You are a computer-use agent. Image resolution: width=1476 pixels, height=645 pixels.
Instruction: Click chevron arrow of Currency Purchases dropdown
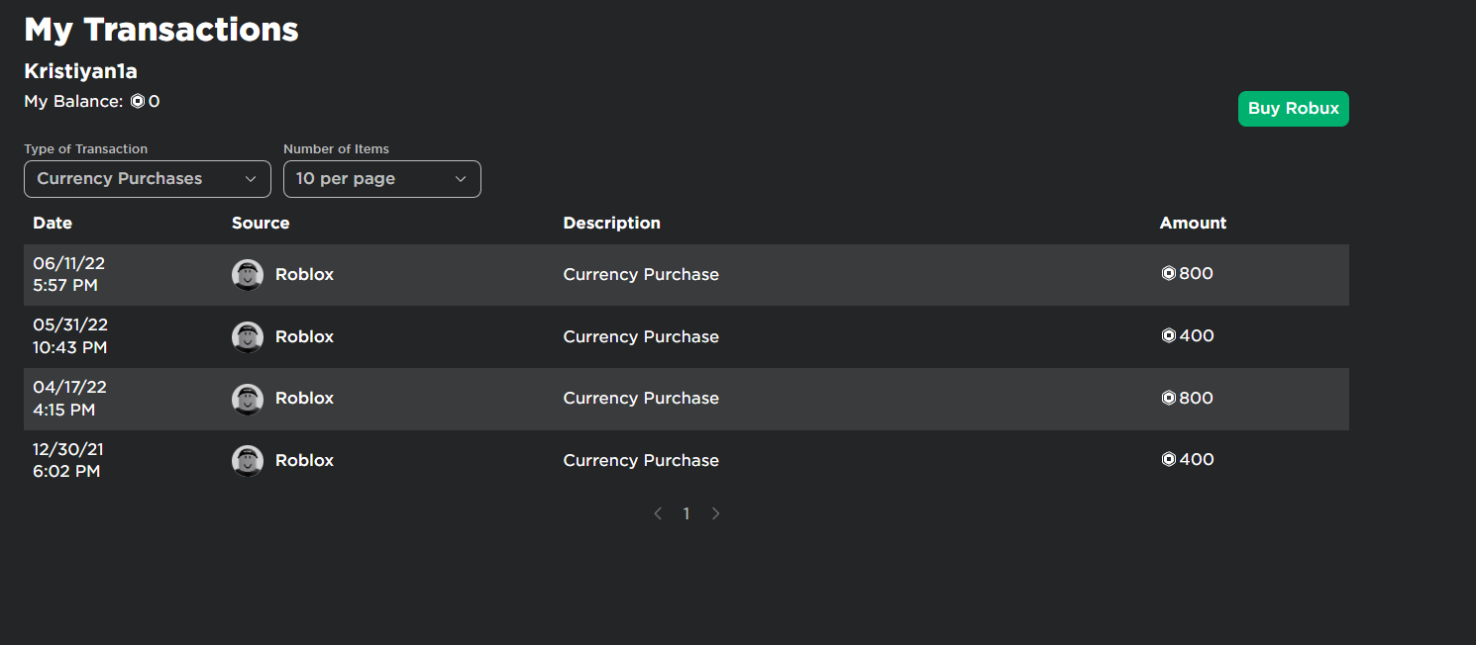251,179
